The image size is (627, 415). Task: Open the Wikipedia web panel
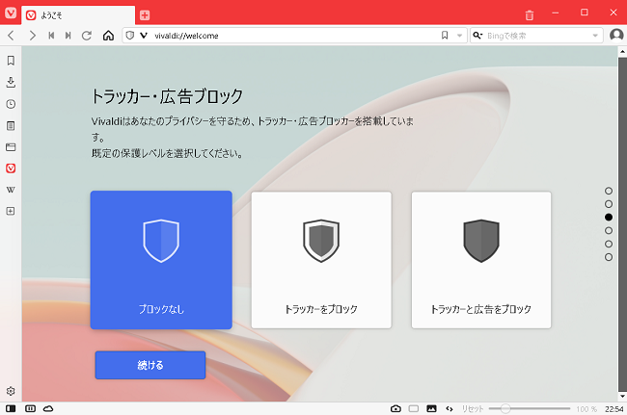click(x=11, y=190)
